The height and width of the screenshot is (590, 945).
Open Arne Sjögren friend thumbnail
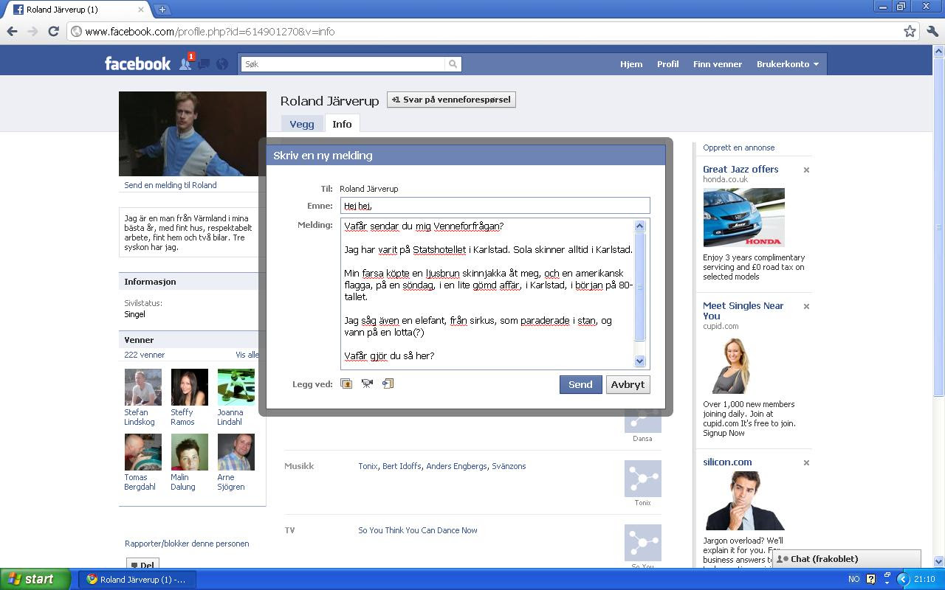[236, 452]
